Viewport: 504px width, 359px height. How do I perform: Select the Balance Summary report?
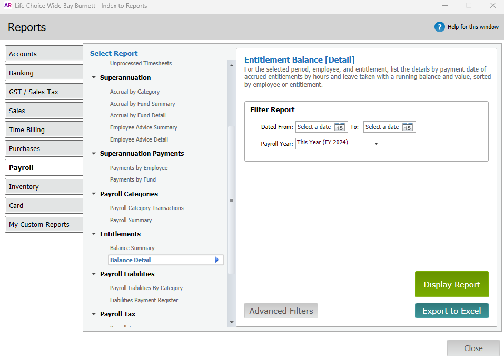pyautogui.click(x=132, y=248)
